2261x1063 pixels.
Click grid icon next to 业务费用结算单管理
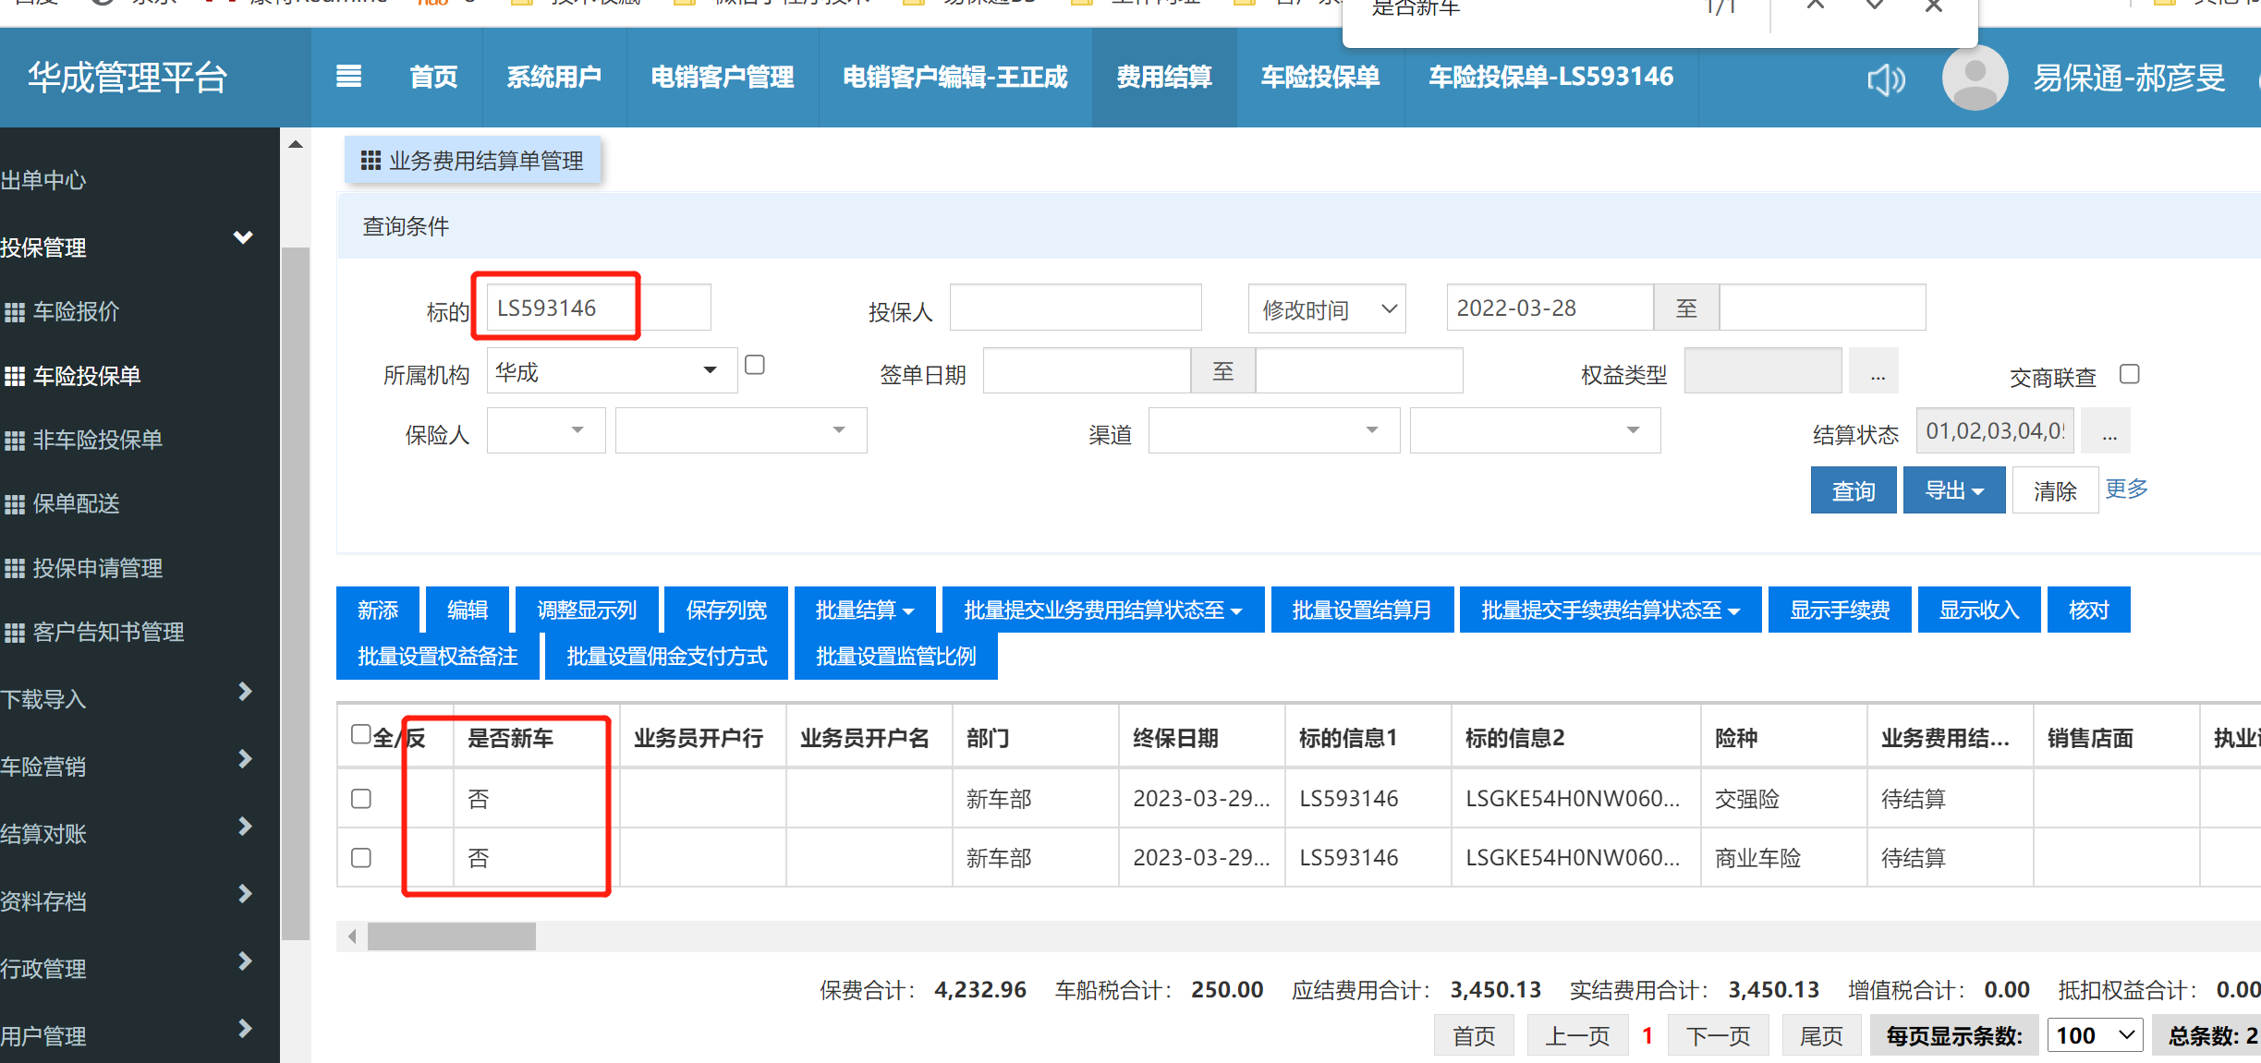pyautogui.click(x=371, y=161)
